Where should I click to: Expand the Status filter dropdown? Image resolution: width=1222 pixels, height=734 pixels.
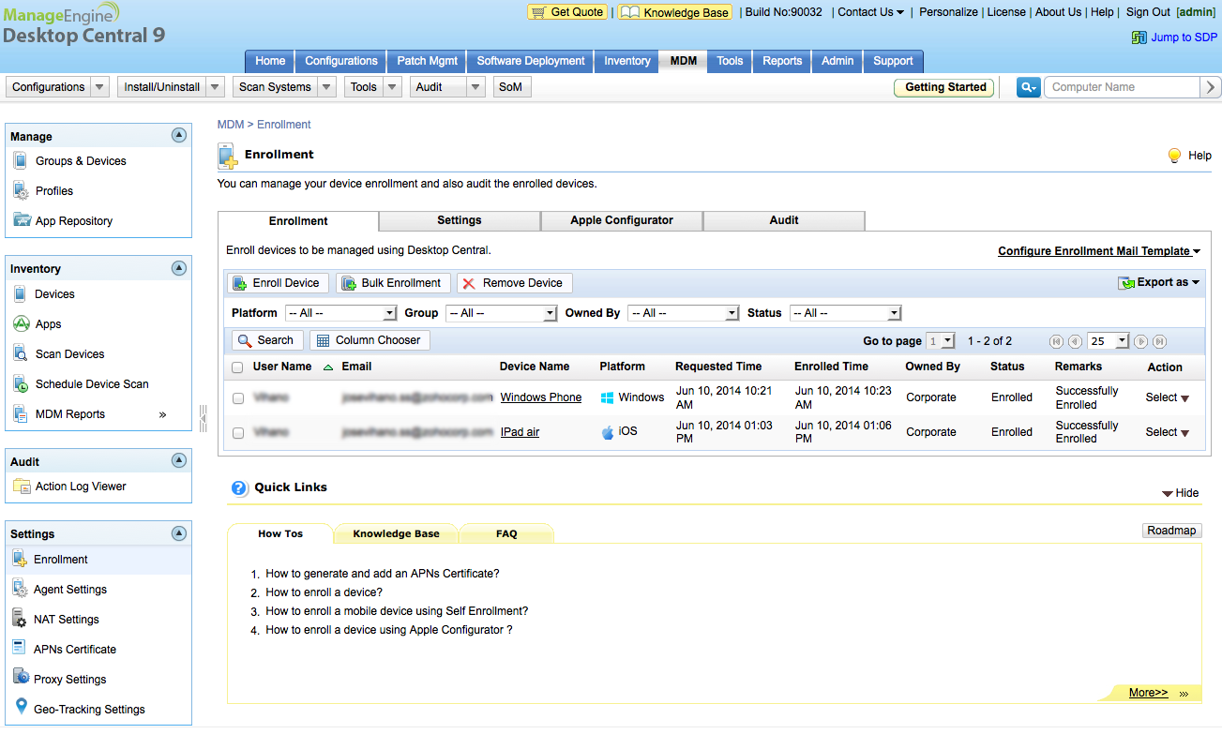coord(845,313)
